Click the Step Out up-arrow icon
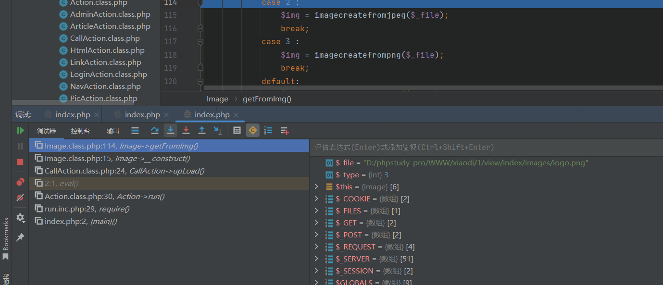663x285 pixels. (x=202, y=130)
